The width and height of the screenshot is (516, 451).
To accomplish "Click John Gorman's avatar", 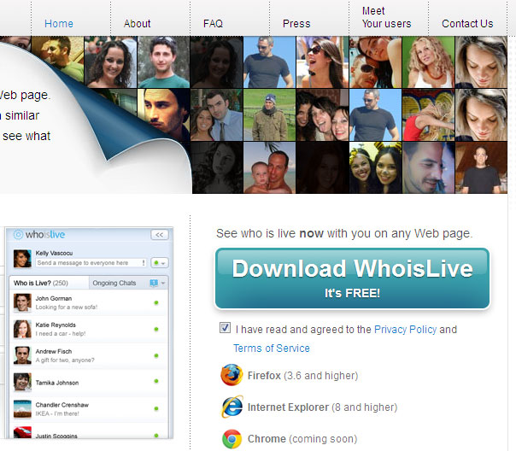I will coord(22,302).
